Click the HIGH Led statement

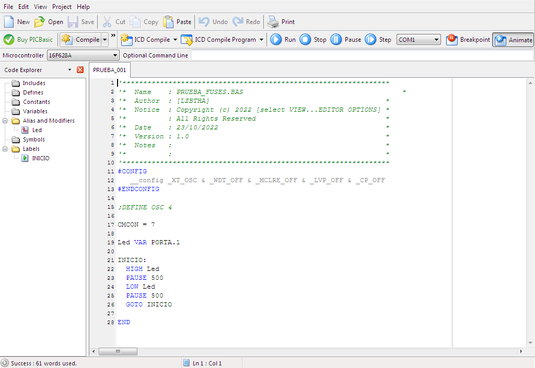143,269
